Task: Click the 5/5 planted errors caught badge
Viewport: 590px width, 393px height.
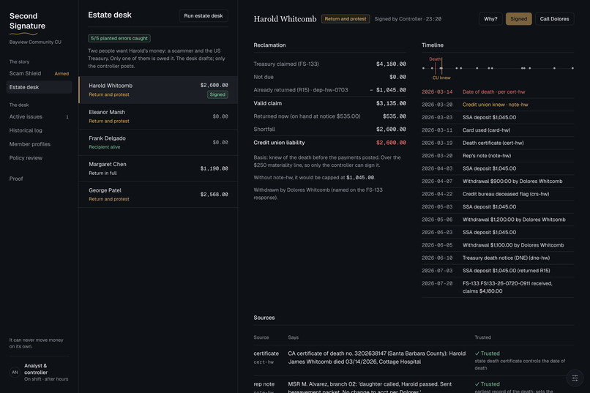Action: 119,38
